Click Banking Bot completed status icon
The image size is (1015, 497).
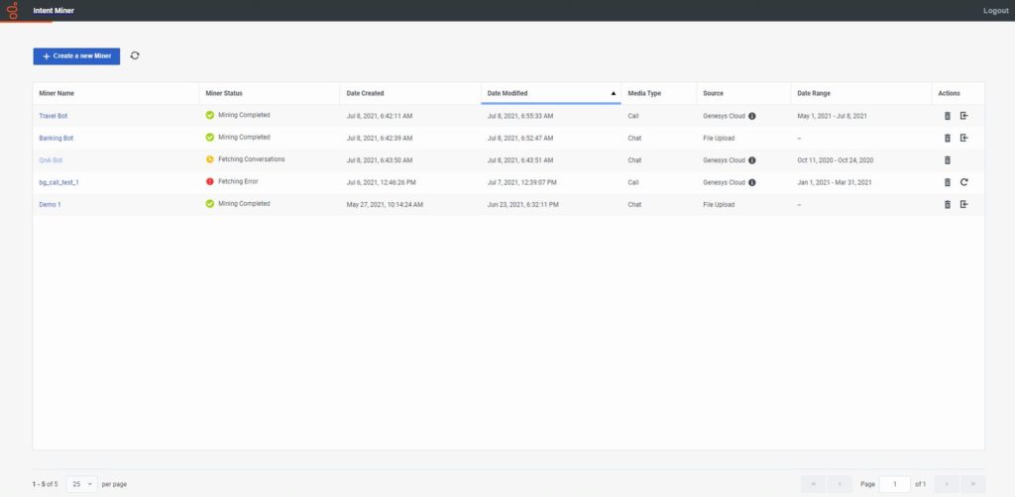[x=210, y=137]
